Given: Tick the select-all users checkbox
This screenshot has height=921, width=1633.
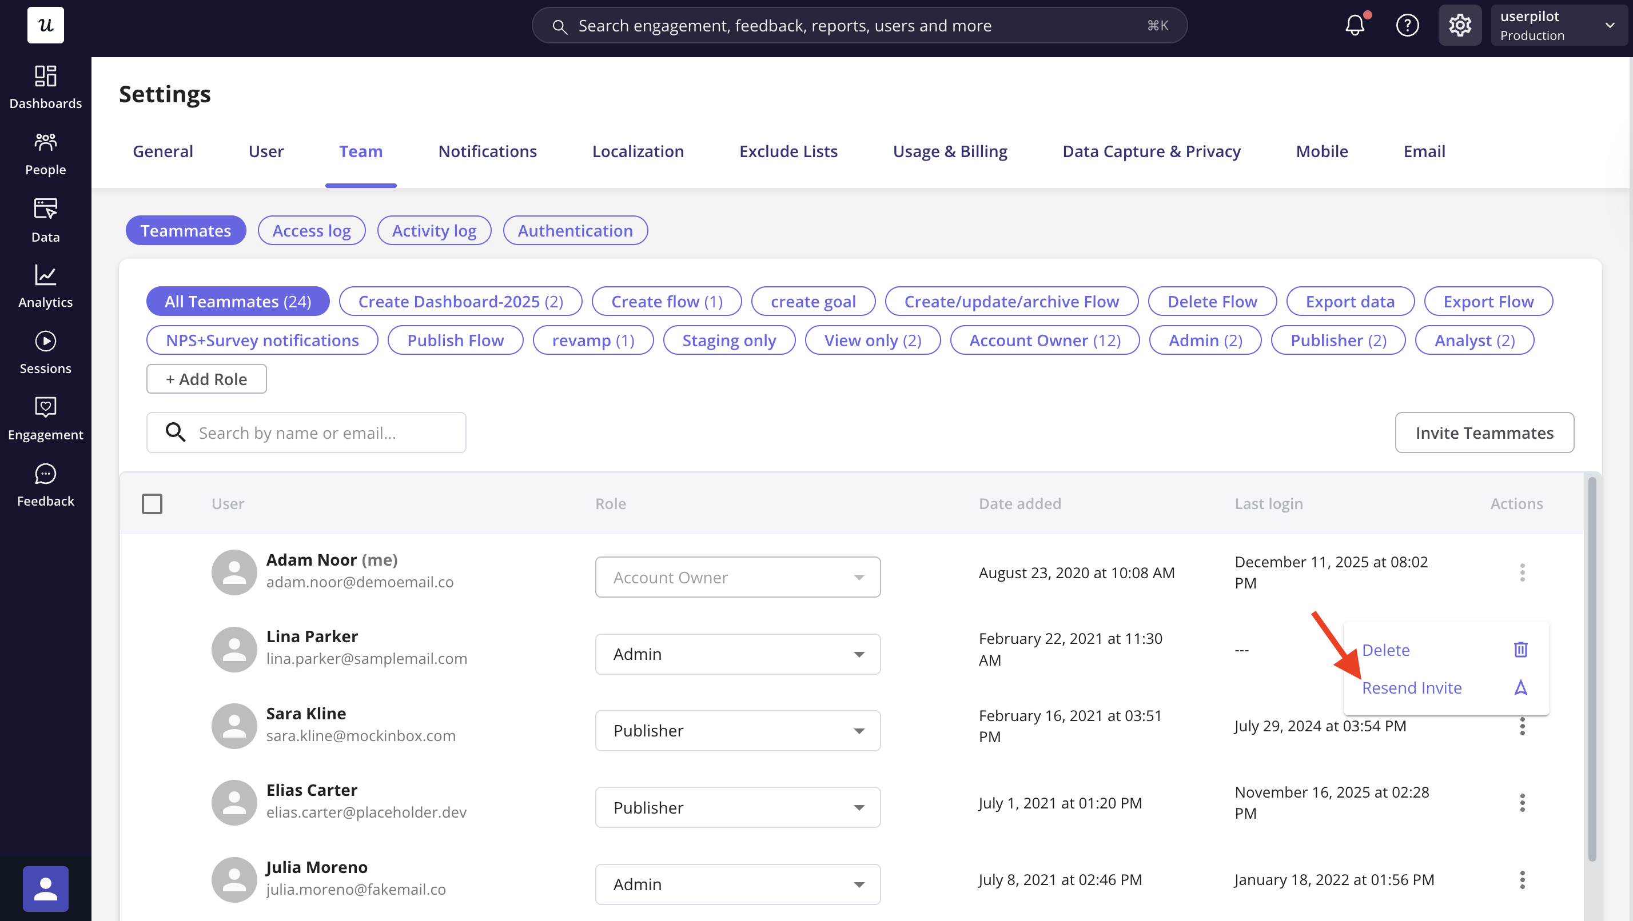Looking at the screenshot, I should click(152, 503).
